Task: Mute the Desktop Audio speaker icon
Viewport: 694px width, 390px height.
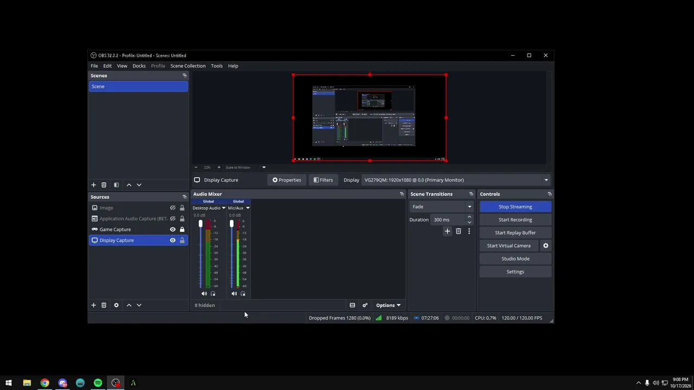Action: click(x=204, y=294)
